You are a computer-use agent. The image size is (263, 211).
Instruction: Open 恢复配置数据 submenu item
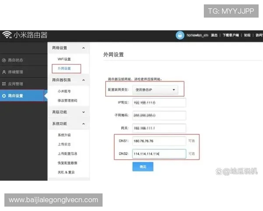(x=67, y=163)
